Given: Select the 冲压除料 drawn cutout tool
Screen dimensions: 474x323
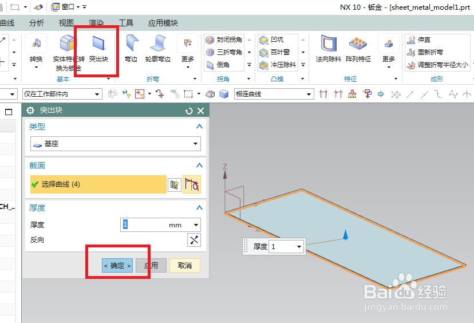Looking at the screenshot, I should tap(278, 65).
